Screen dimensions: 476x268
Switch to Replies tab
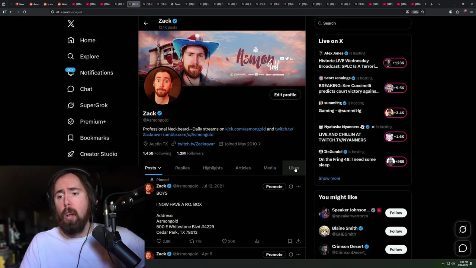pyautogui.click(x=182, y=168)
